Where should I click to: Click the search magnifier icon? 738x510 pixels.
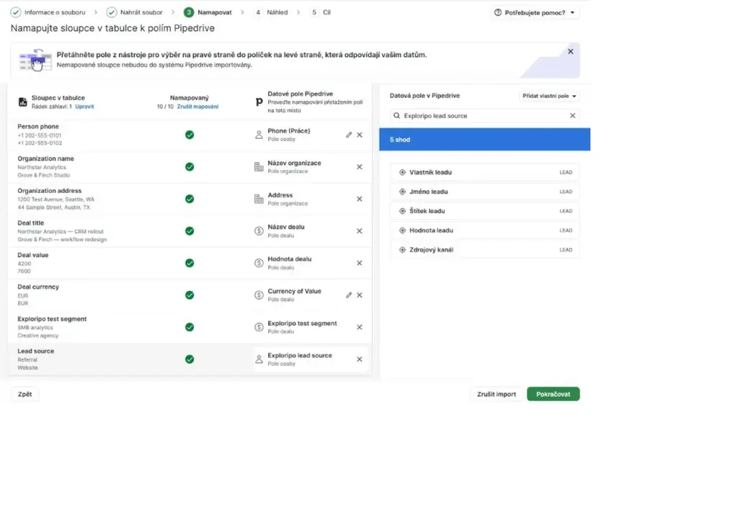pyautogui.click(x=397, y=116)
